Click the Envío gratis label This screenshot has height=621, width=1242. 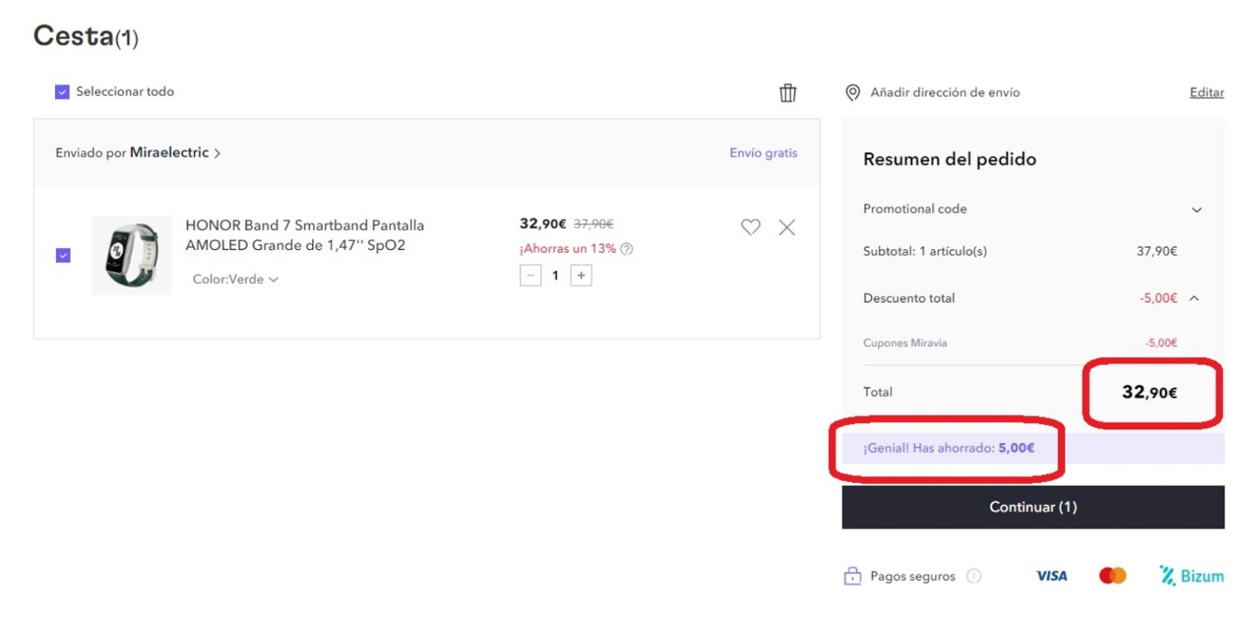coord(763,153)
